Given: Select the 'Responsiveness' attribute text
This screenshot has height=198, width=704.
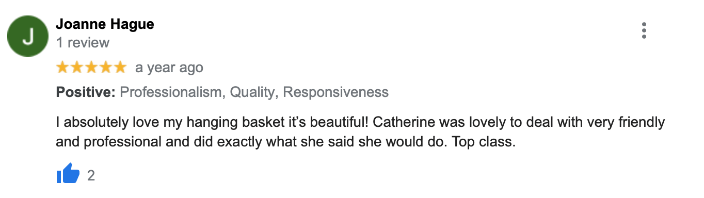Looking at the screenshot, I should (336, 92).
